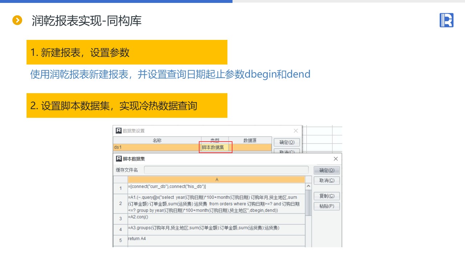The image size is (465, 261).
Task: Click the orange chevron bullet beside title
Action: pyautogui.click(x=17, y=21)
